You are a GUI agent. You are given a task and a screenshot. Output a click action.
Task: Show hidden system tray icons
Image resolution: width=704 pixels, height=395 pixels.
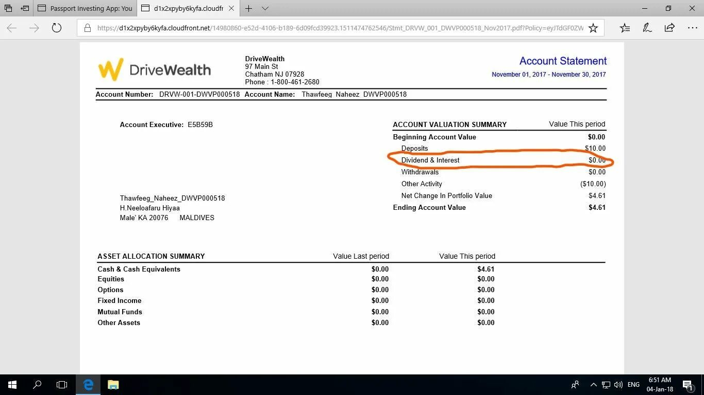[593, 385]
